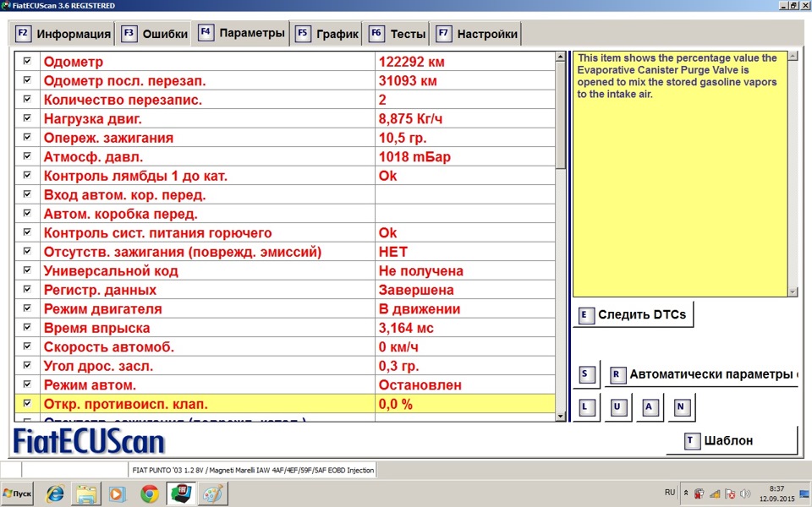The width and height of the screenshot is (812, 507).
Task: Click Автоматически параметры button
Action: click(x=701, y=374)
